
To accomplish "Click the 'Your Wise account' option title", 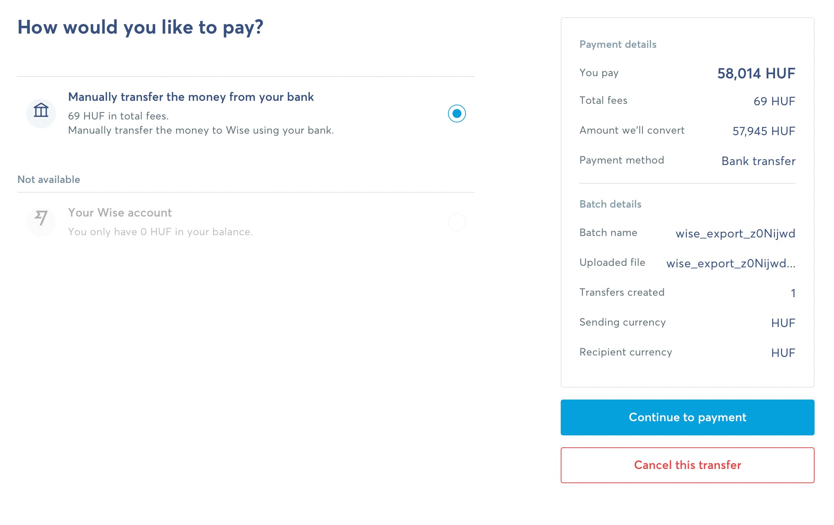I will click(x=120, y=212).
